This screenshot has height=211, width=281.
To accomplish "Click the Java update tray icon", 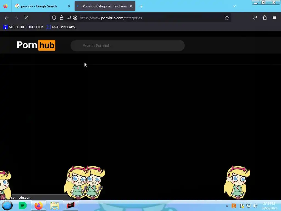I will point(234,206).
